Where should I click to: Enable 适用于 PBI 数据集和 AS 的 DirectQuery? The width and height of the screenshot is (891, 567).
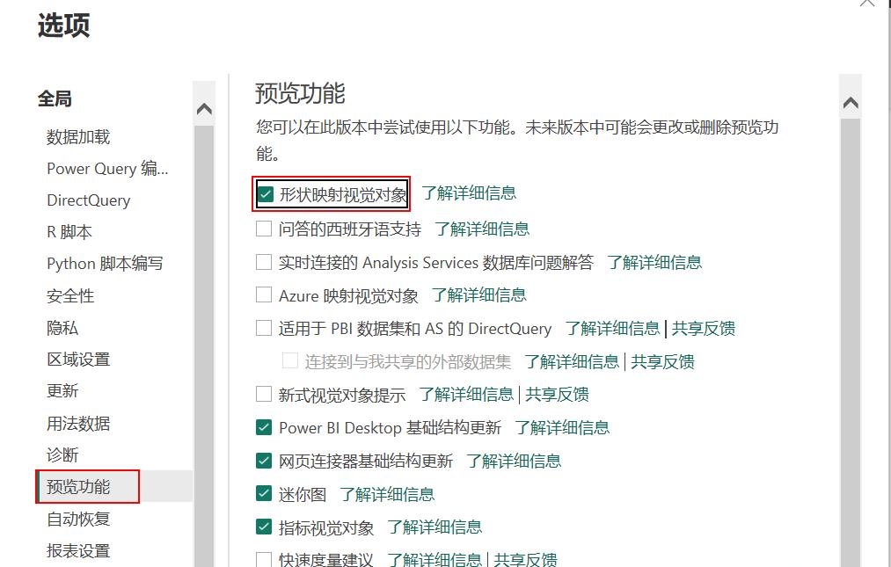263,328
